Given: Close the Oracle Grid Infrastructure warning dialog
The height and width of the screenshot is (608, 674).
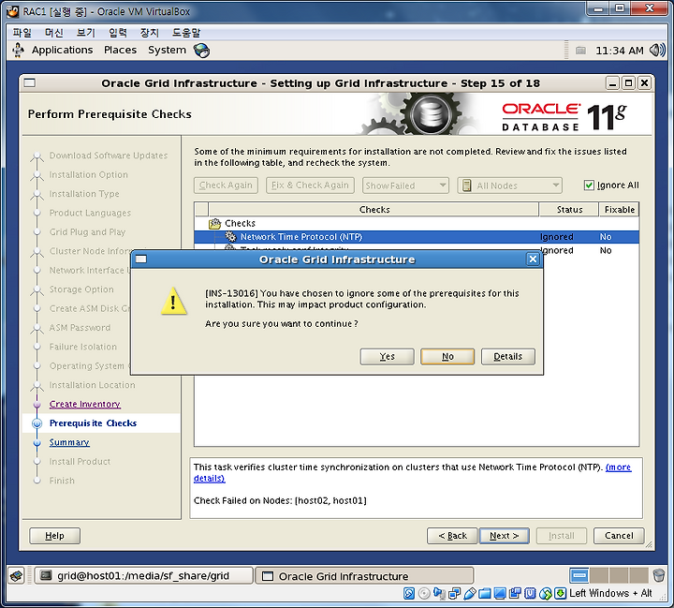Looking at the screenshot, I should pos(533,260).
